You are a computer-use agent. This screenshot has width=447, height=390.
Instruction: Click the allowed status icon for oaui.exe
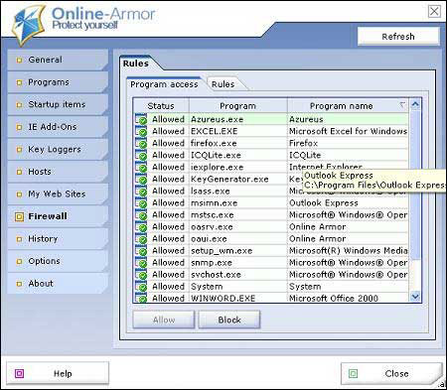click(x=141, y=238)
